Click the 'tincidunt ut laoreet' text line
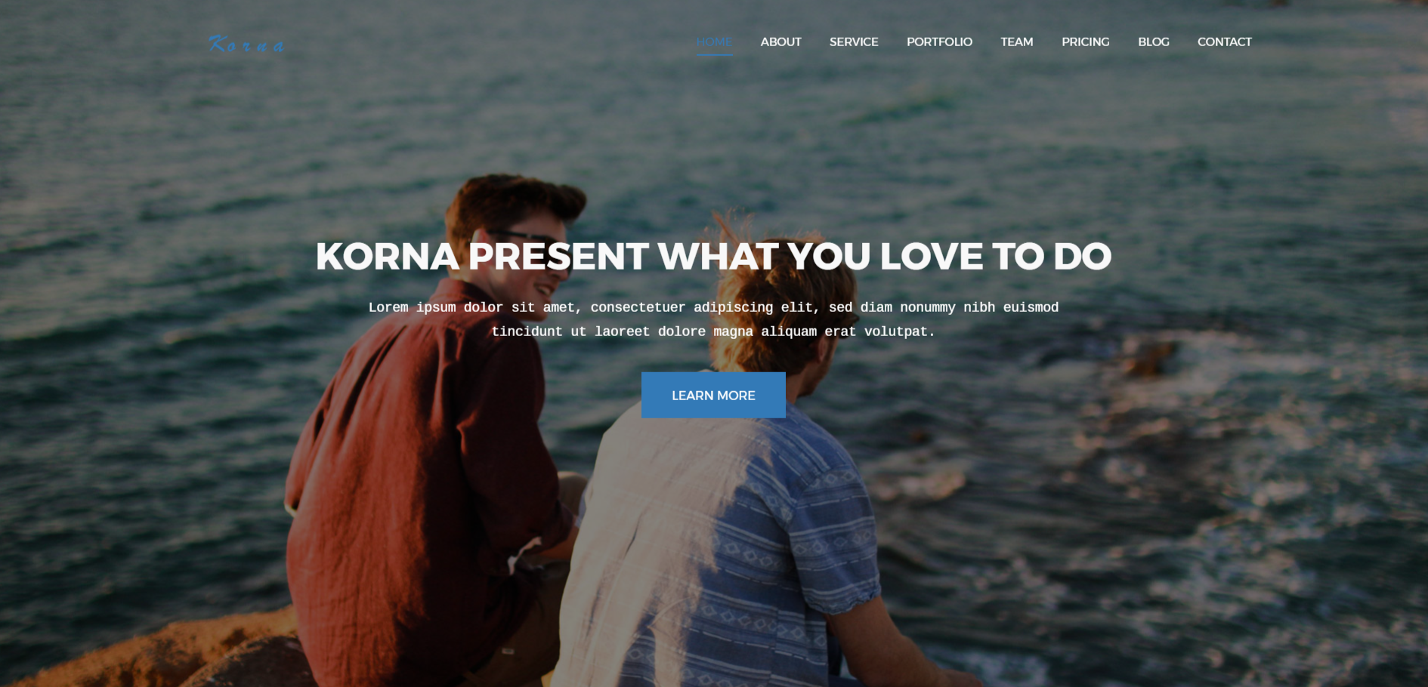The image size is (1428, 687). 713,331
